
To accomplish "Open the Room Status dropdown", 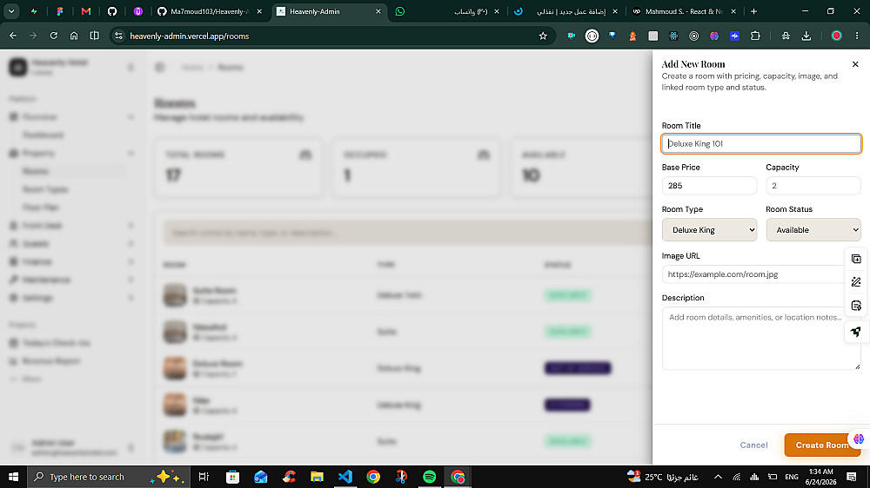I will 813,230.
